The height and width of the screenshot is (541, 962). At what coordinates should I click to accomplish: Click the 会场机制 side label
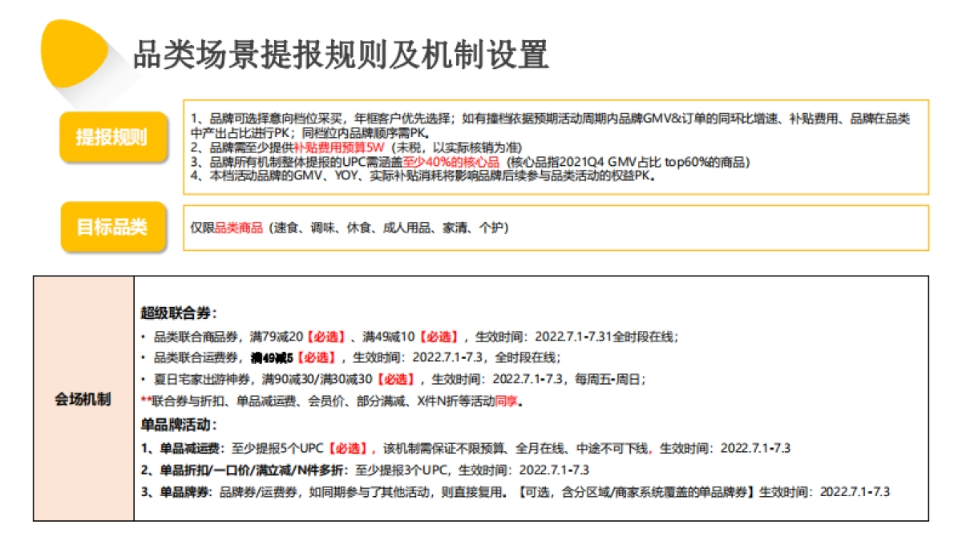point(82,397)
